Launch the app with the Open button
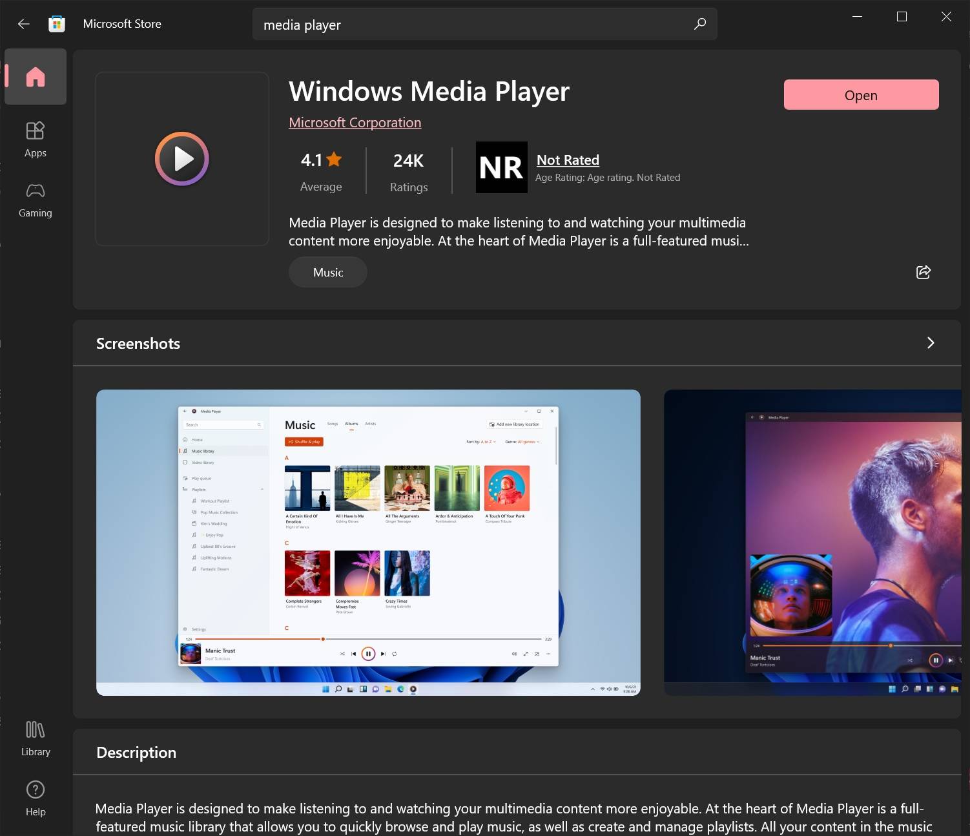The height and width of the screenshot is (836, 970). pyautogui.click(x=861, y=94)
